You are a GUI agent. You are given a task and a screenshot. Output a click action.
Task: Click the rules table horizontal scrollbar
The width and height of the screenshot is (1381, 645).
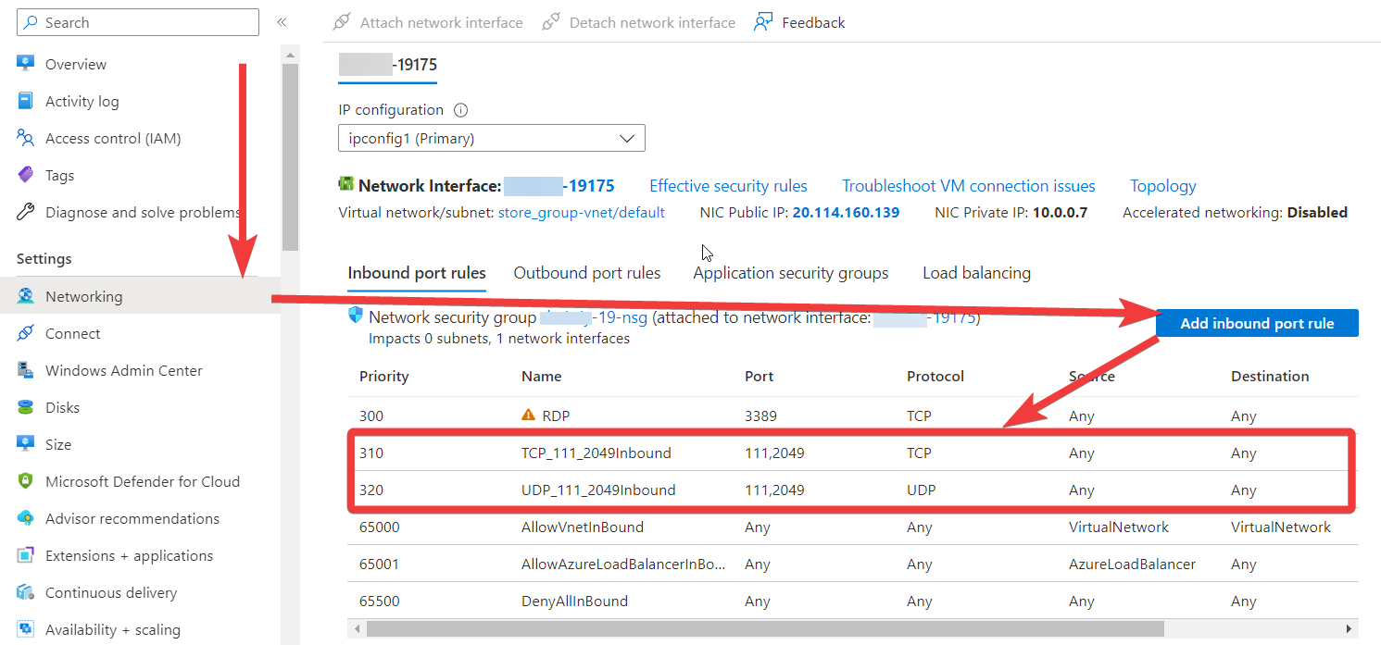click(x=765, y=629)
